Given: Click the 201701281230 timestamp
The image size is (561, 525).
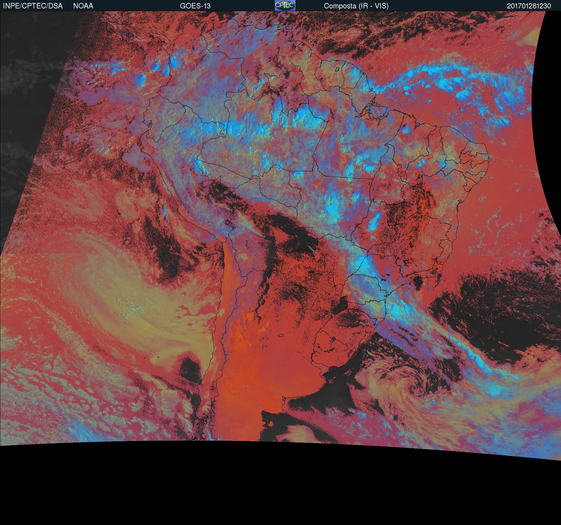Looking at the screenshot, I should coord(529,6).
